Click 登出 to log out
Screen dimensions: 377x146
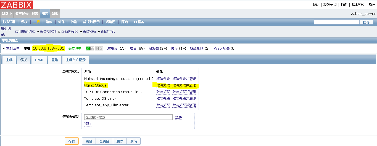tap(372, 5)
